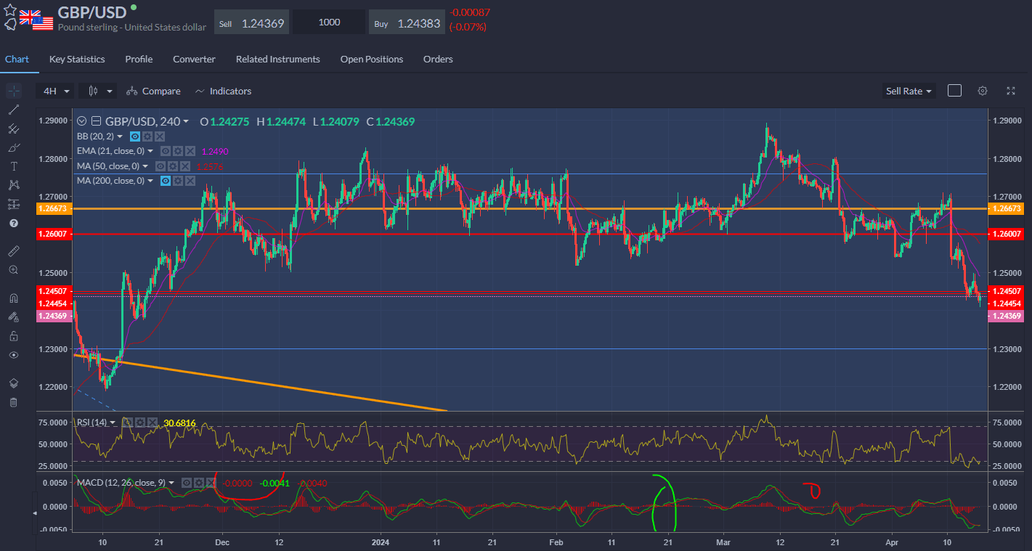The height and width of the screenshot is (551, 1032).
Task: Switch to the Key Statistics tab
Action: click(x=76, y=59)
